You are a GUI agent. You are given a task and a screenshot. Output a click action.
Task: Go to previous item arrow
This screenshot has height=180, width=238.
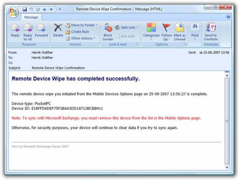point(45,10)
